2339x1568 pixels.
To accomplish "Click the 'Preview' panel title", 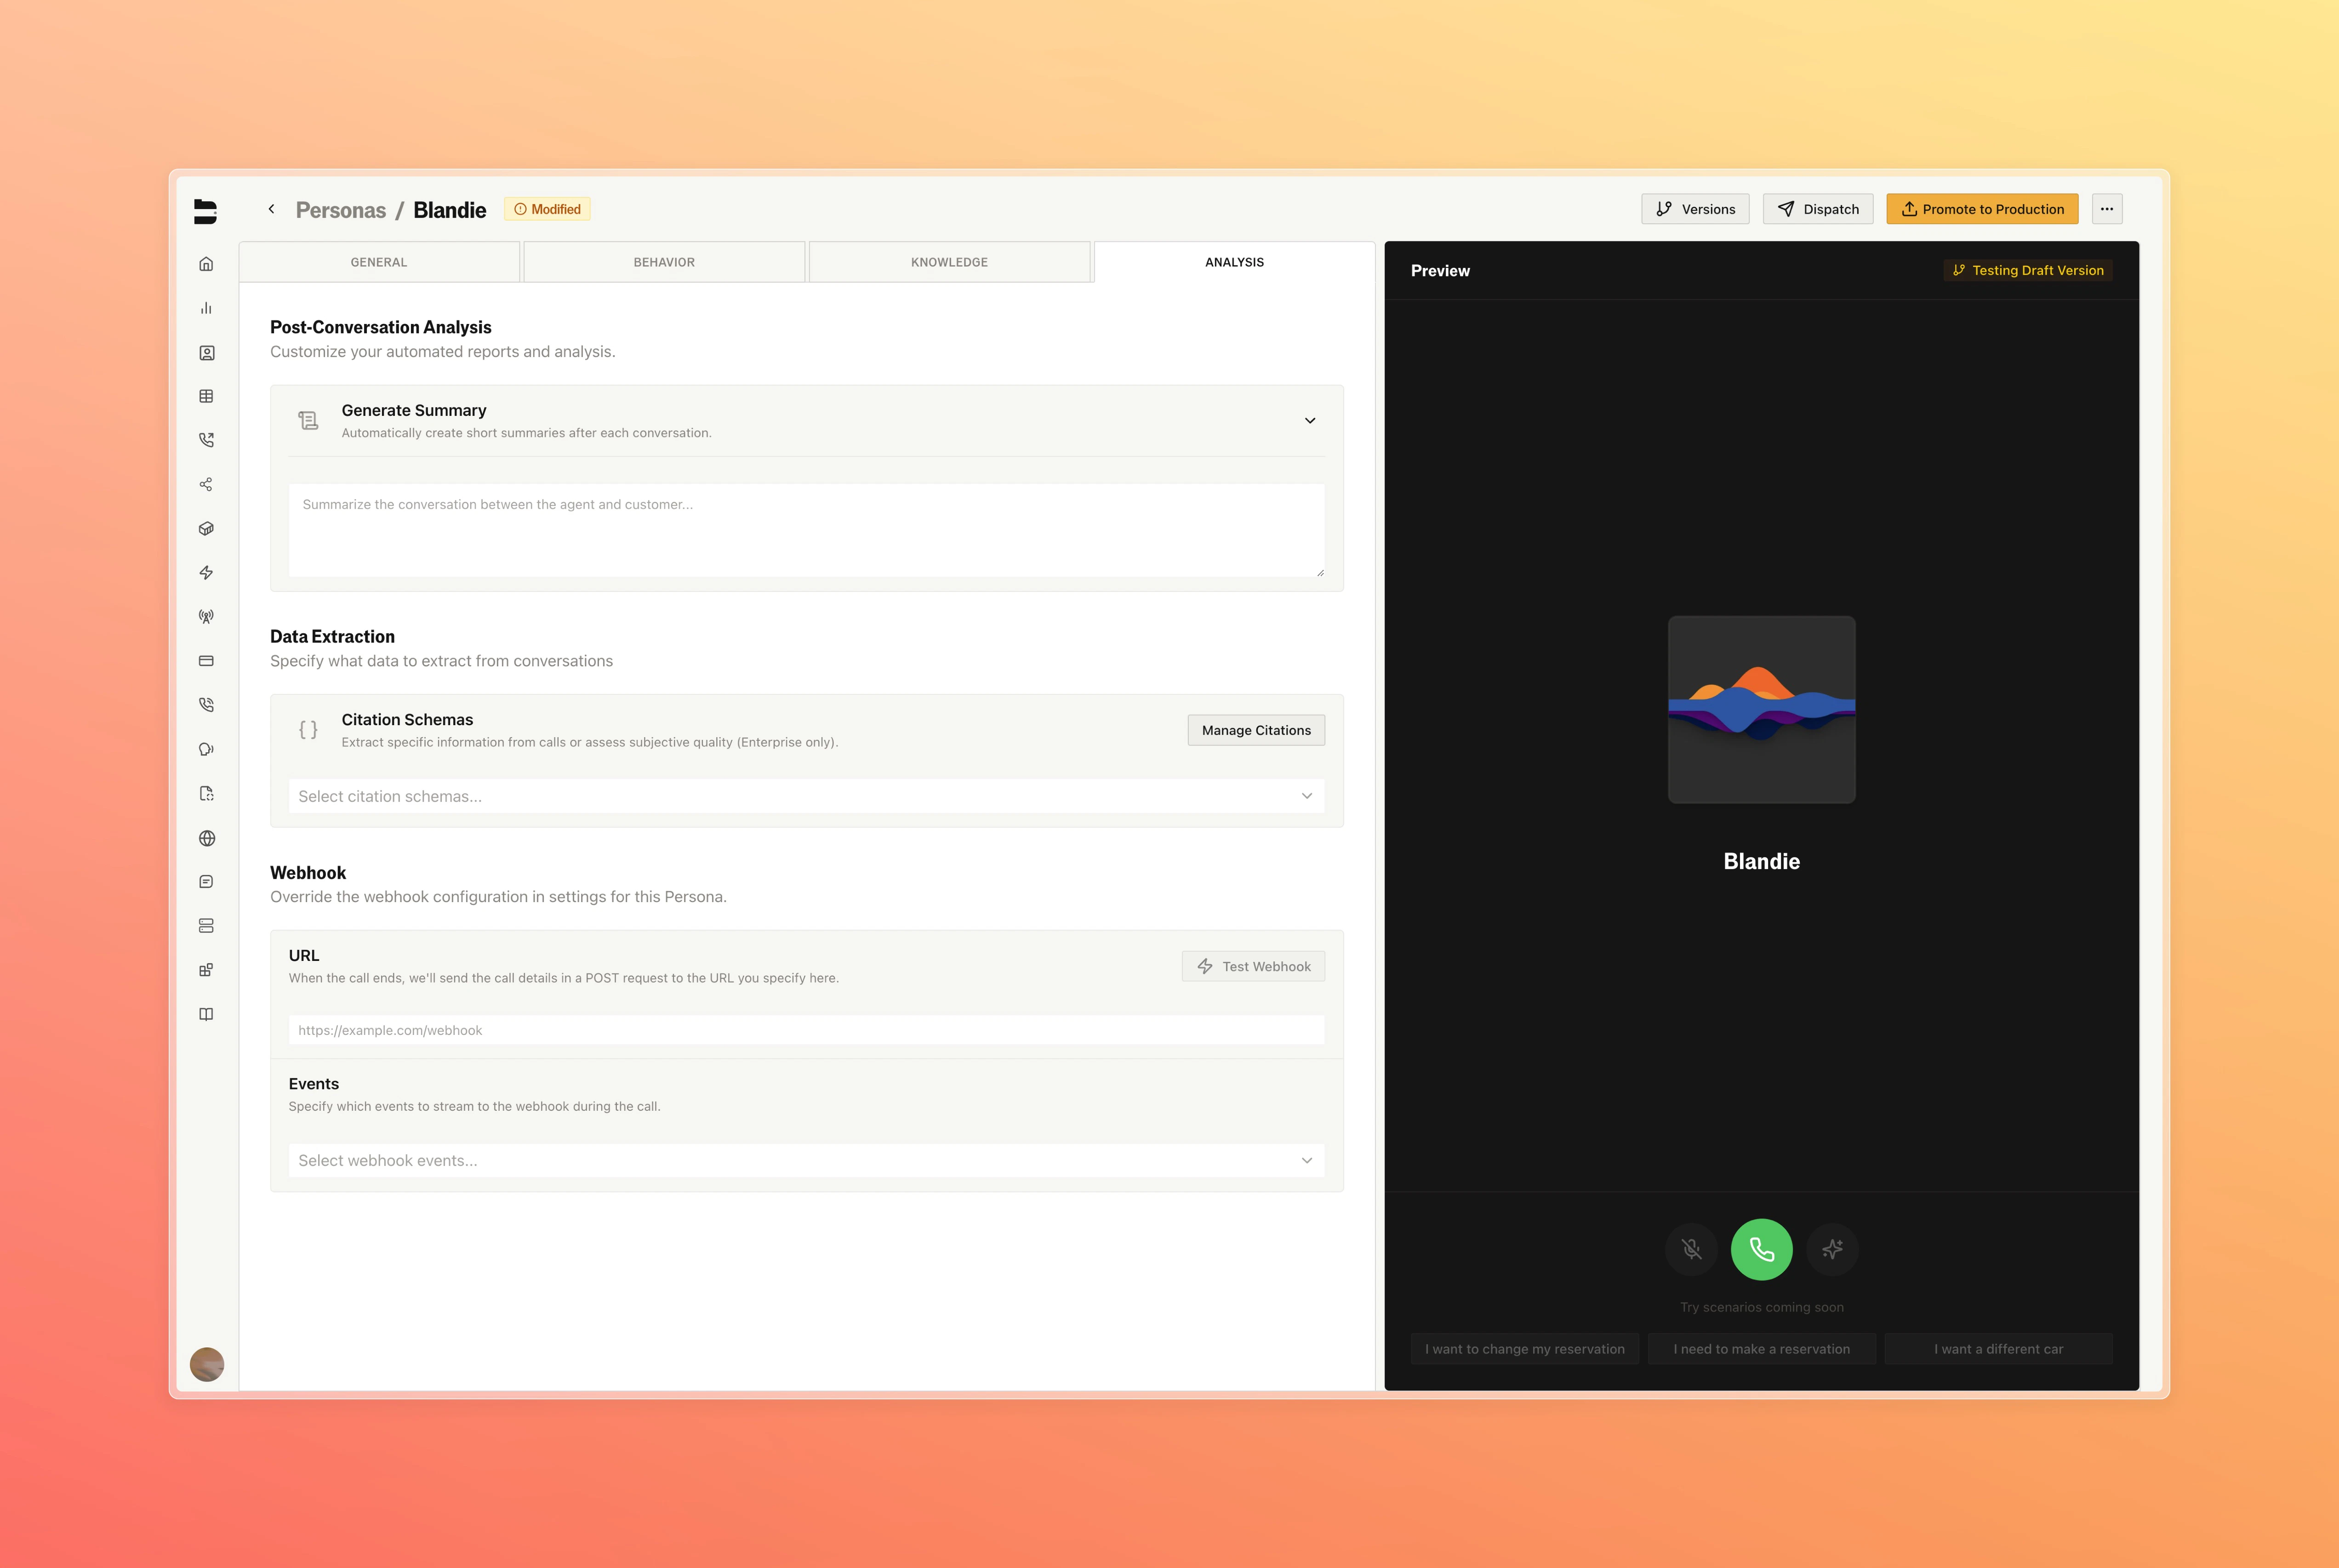I will coord(1441,271).
